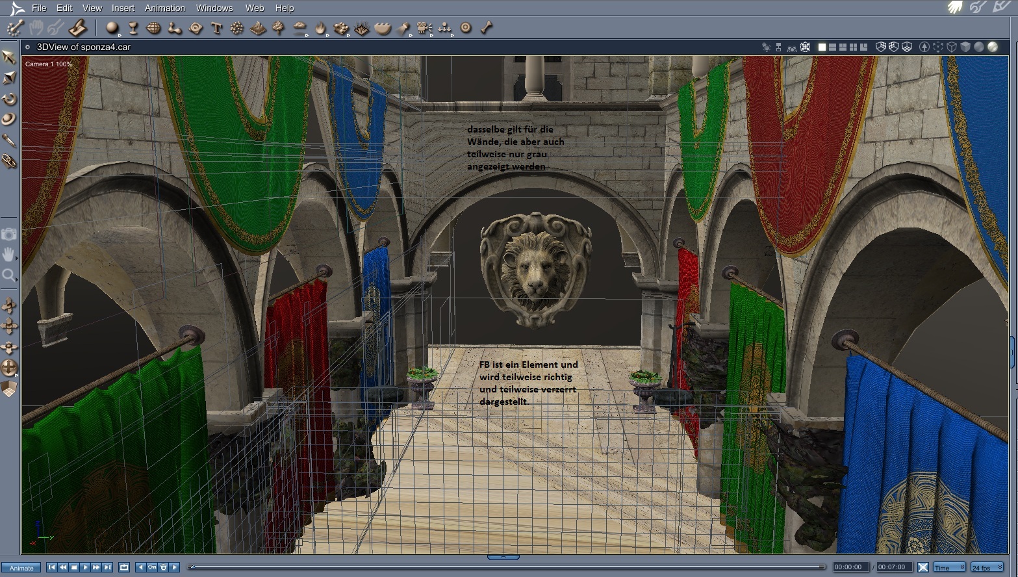
Task: Insert a plant tree object
Action: (279, 28)
